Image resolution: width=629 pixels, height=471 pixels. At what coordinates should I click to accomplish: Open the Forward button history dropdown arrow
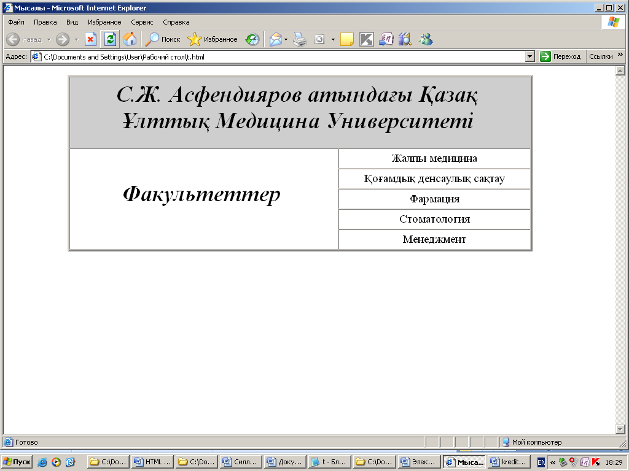point(76,39)
